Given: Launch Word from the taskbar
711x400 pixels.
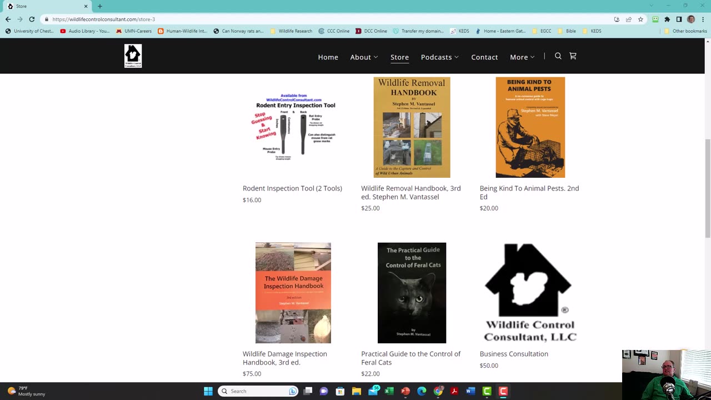Looking at the screenshot, I should 470,391.
